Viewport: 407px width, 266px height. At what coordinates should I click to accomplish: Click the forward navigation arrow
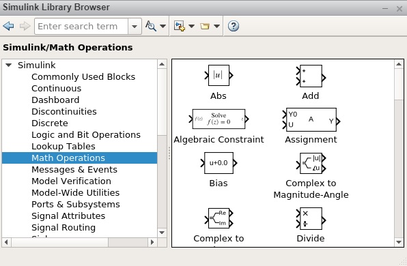click(25, 26)
